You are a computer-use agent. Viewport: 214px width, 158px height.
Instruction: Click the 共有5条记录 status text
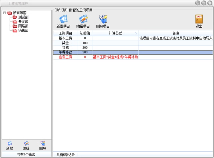tap(66, 155)
